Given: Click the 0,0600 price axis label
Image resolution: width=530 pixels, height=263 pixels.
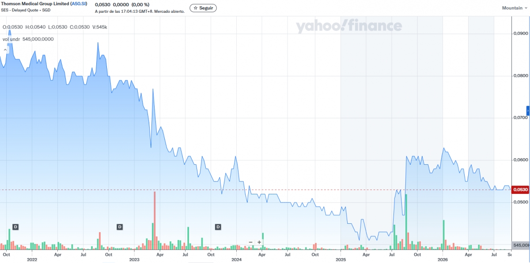Looking at the screenshot, I should [520, 160].
